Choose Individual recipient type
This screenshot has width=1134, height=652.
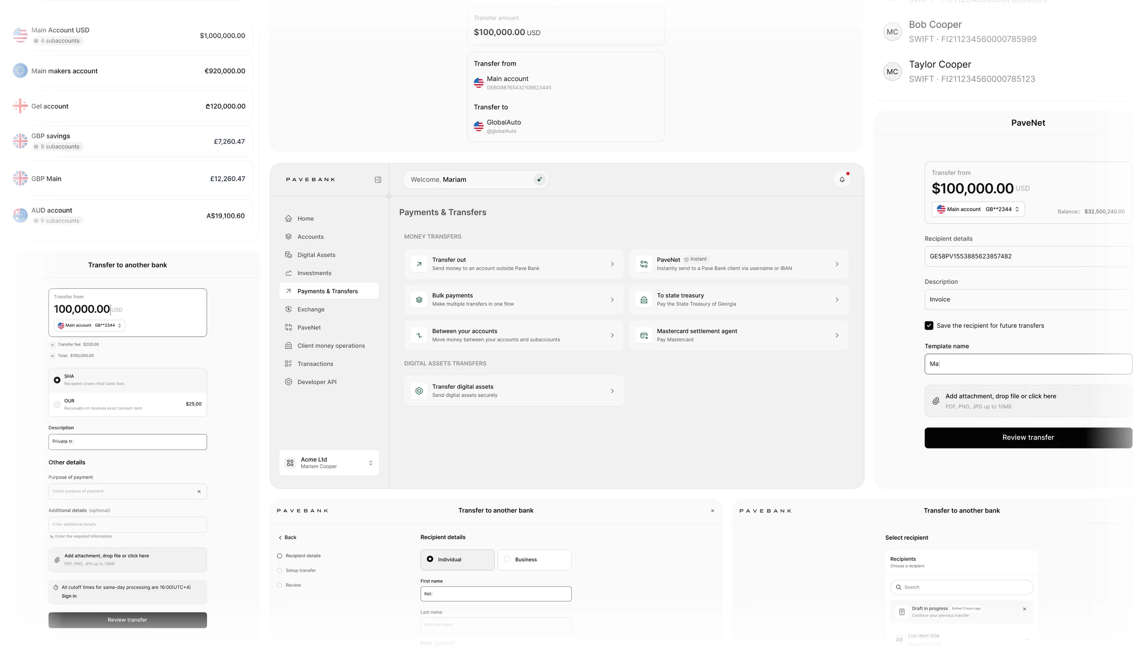click(457, 560)
